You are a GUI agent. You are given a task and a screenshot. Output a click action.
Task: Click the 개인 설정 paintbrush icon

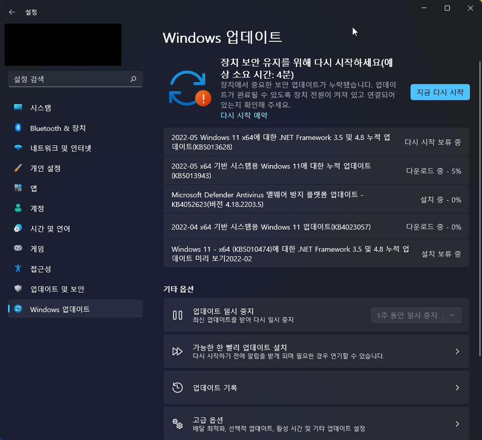click(x=18, y=168)
